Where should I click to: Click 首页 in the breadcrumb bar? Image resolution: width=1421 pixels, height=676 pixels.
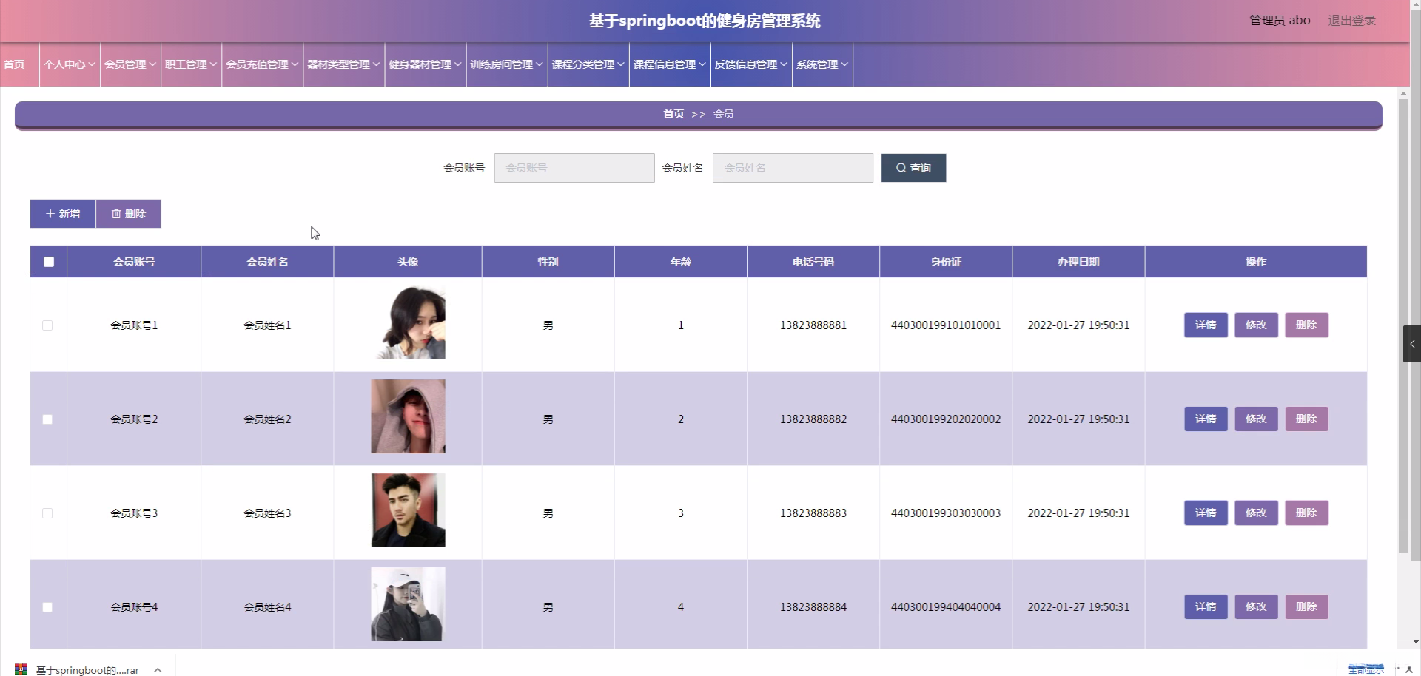coord(673,114)
